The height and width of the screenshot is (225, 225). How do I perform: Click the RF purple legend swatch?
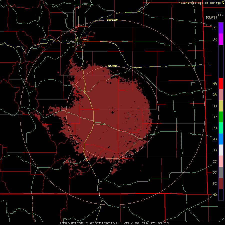[x=221, y=28]
